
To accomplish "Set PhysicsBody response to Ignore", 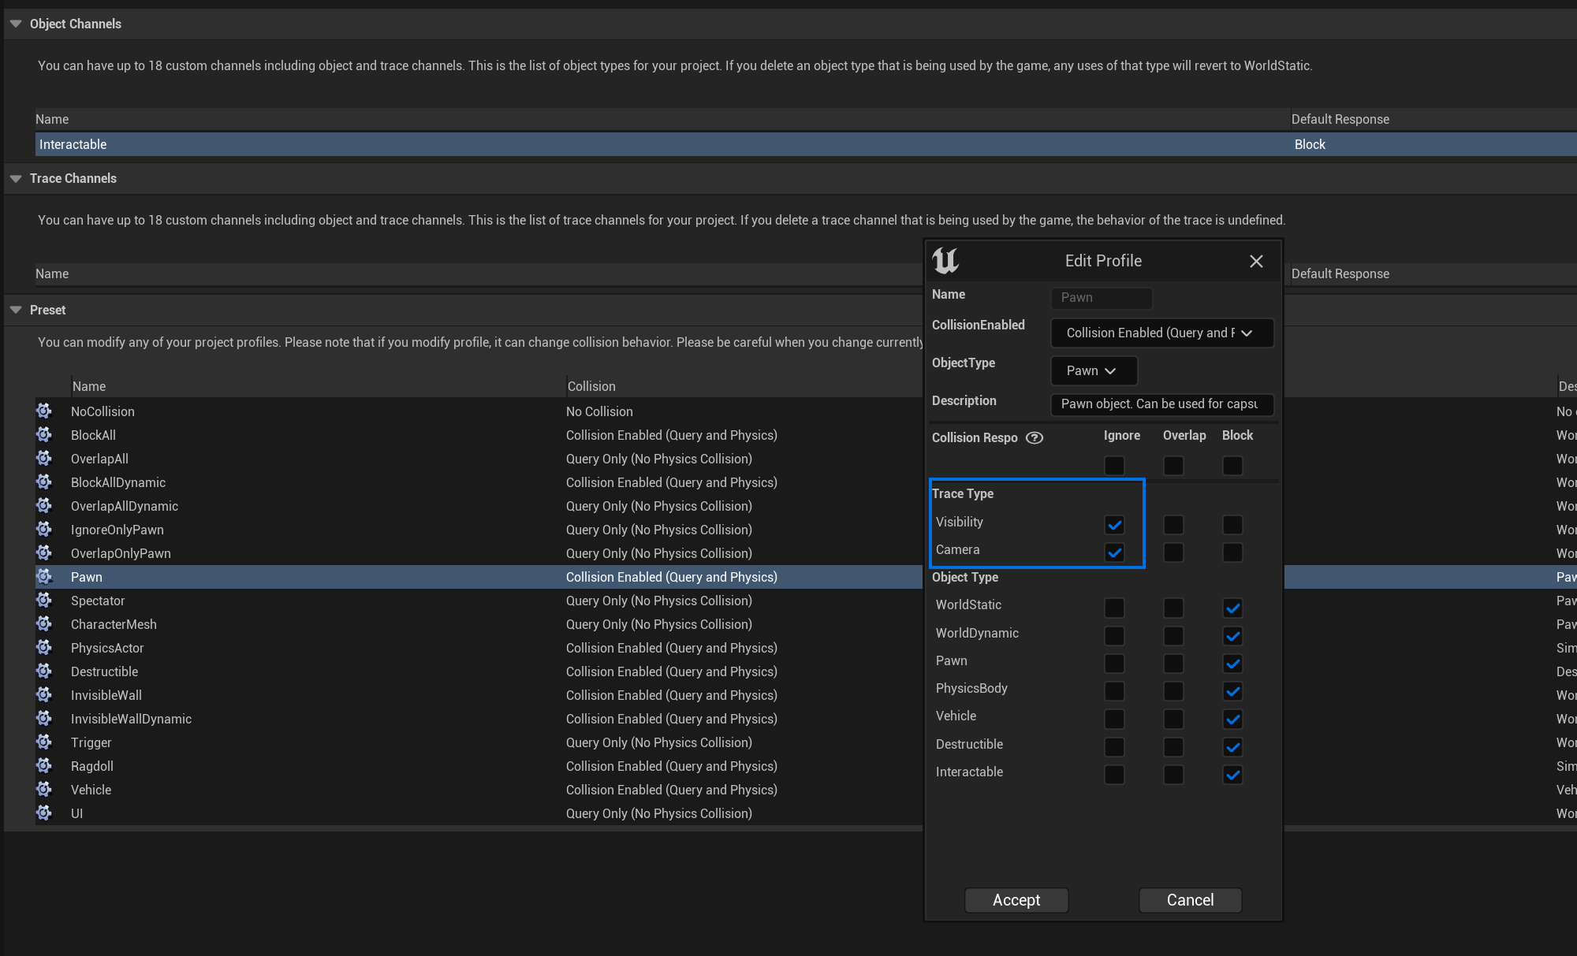I will pyautogui.click(x=1114, y=691).
